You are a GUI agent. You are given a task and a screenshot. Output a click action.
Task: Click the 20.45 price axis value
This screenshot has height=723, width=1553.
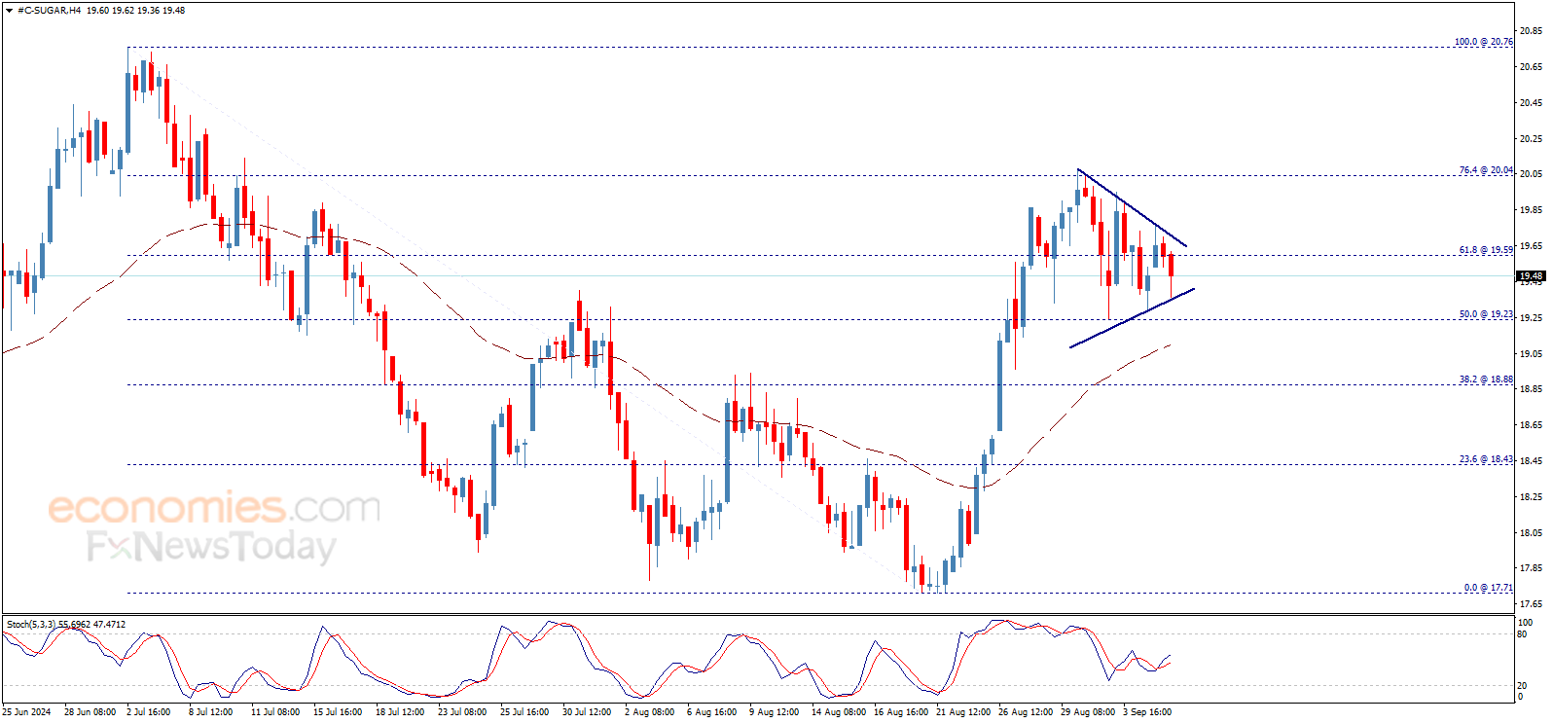1531,103
